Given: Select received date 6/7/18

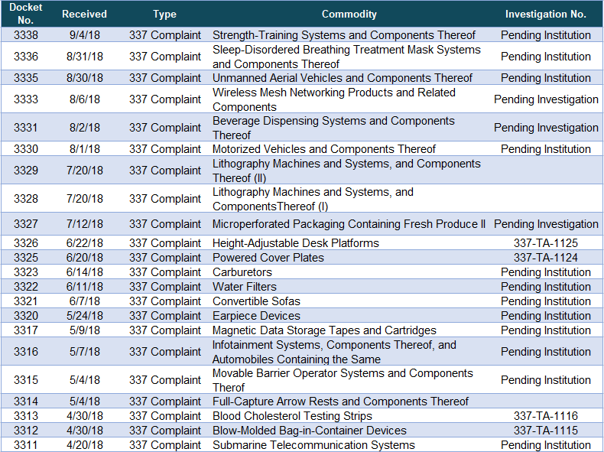Looking at the screenshot, I should 84,301.
